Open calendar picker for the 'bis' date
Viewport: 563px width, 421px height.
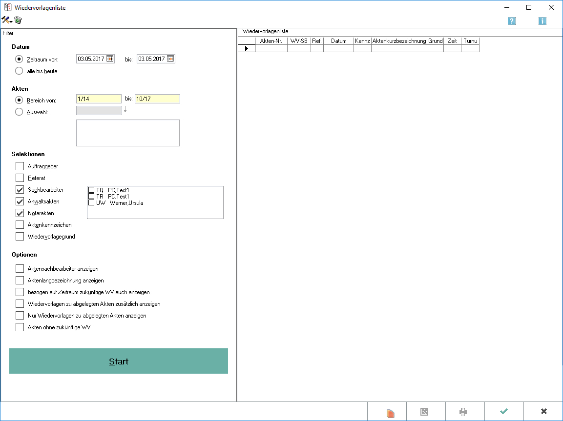click(170, 59)
